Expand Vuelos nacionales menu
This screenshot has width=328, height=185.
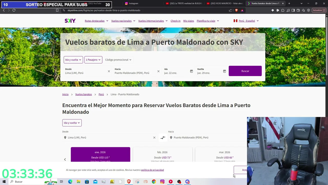(123, 21)
